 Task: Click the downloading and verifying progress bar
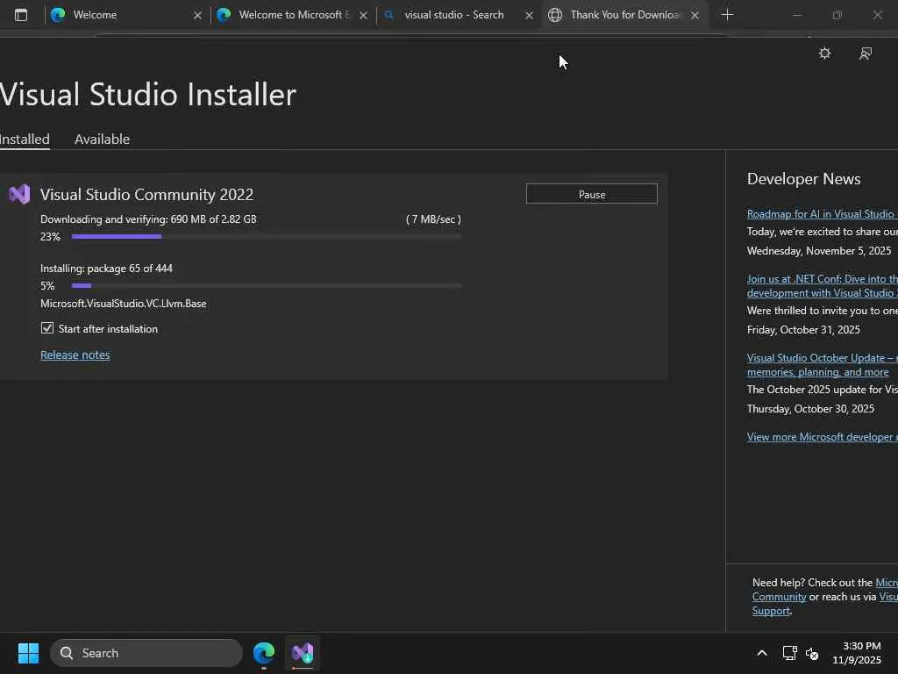tap(266, 237)
